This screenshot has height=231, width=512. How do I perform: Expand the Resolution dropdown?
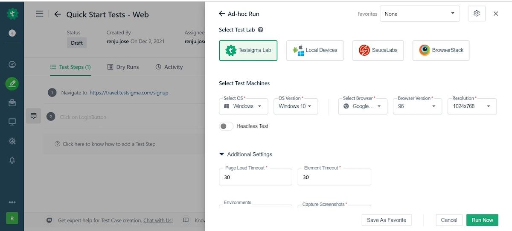[x=471, y=106]
